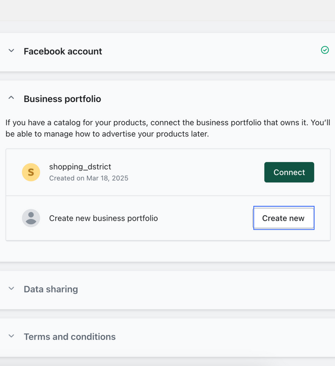335x366 pixels.
Task: Click the Created on Mar 18, 2025 text
Action: (89, 178)
